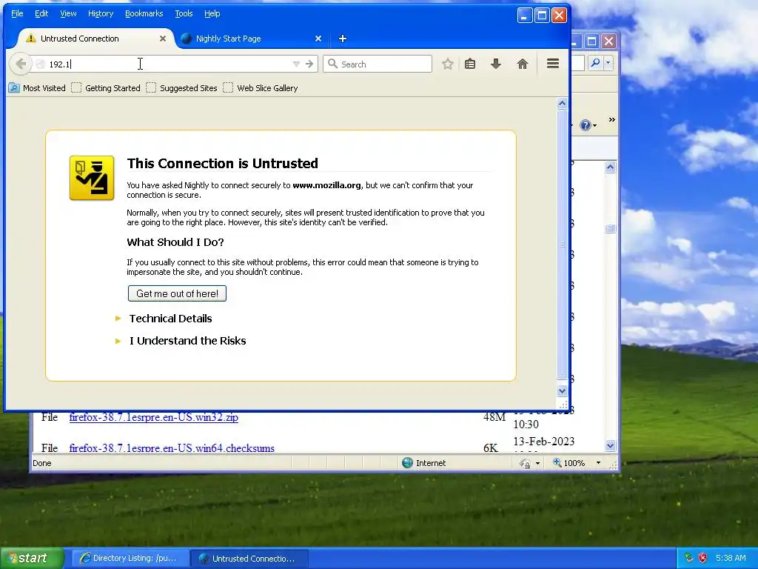Viewport: 758px width, 569px height.
Task: Show bookmarks list icon
Action: point(470,64)
